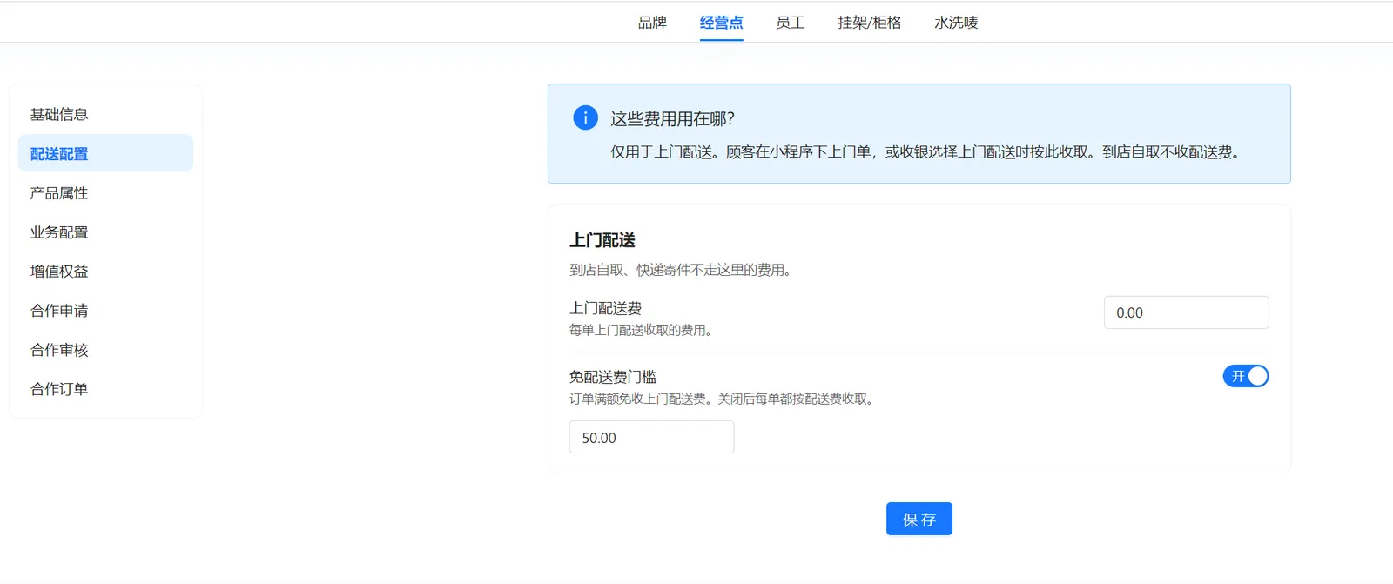The height and width of the screenshot is (584, 1393).
Task: Open 合作订单 in the sidebar
Action: pos(105,388)
